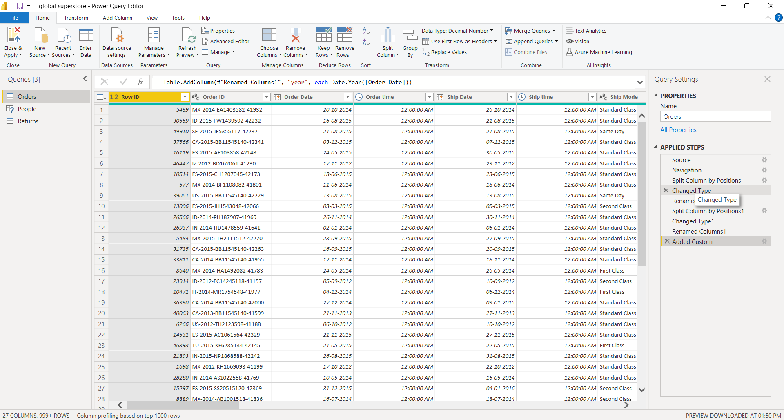This screenshot has height=420, width=784.
Task: Open the Advanced Editor
Action: click(225, 41)
